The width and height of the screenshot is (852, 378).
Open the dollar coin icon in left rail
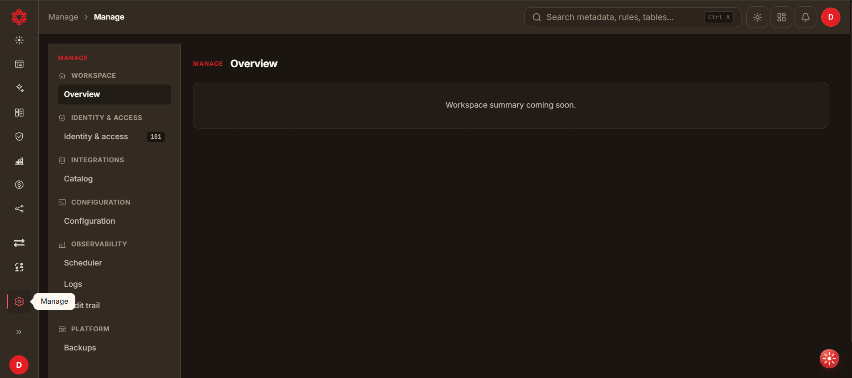coord(19,185)
